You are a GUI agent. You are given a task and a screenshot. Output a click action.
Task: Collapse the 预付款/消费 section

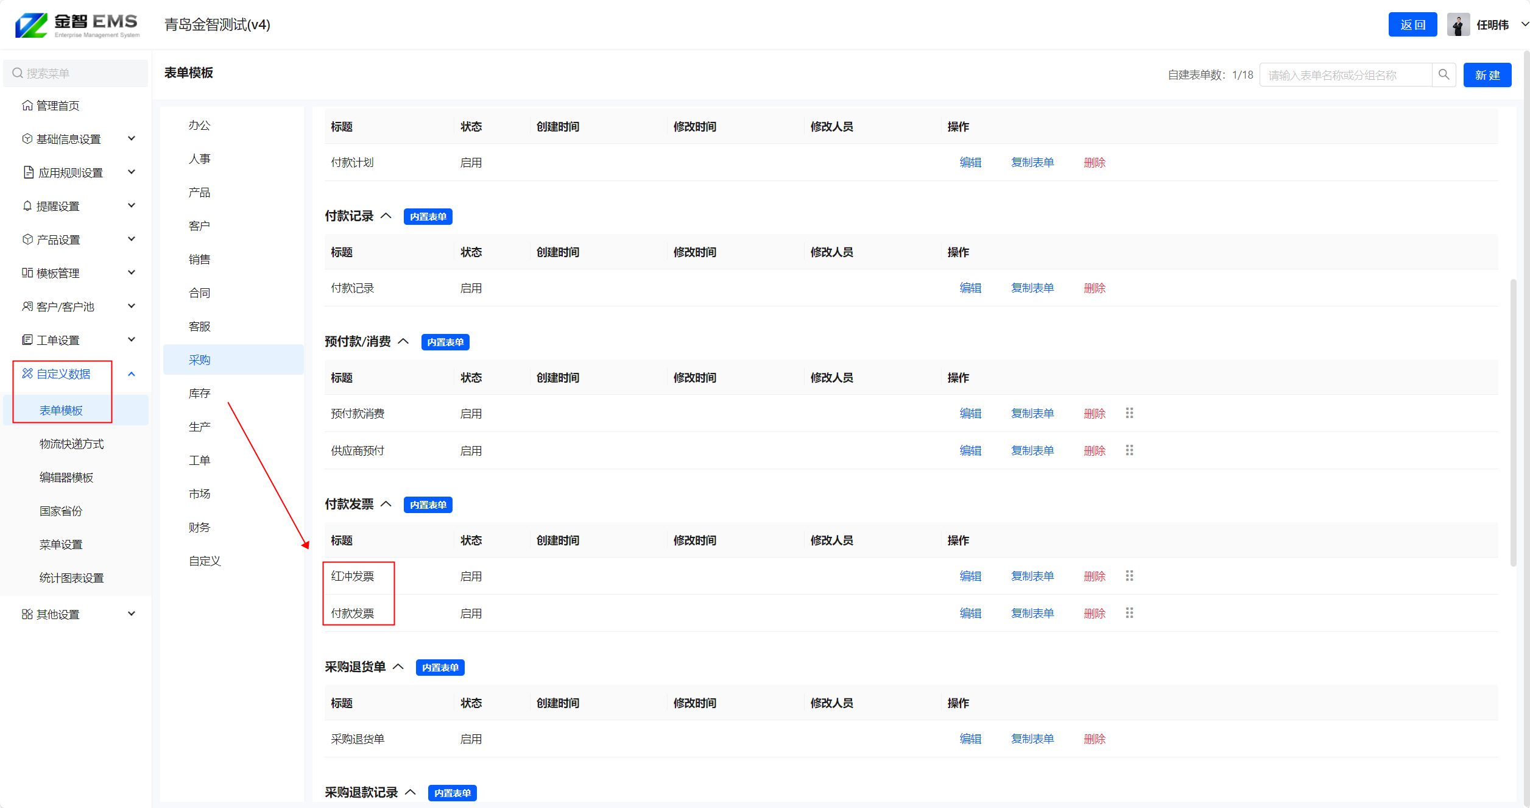pyautogui.click(x=403, y=342)
